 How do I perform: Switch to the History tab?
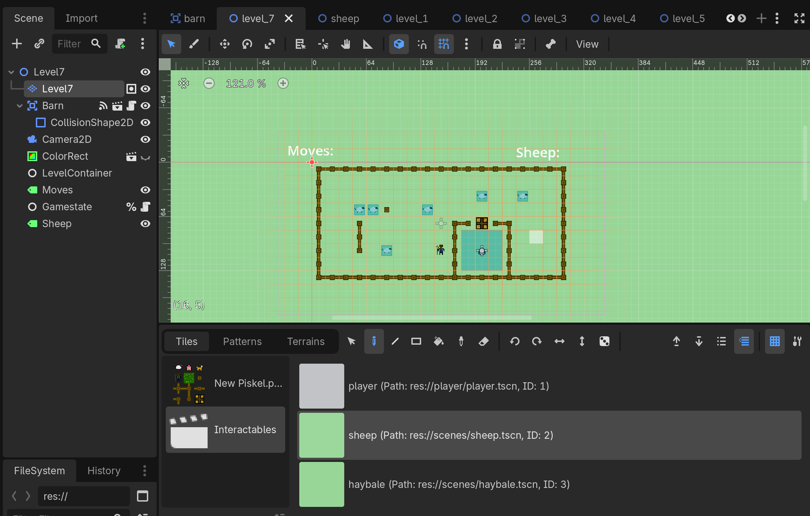tap(104, 471)
